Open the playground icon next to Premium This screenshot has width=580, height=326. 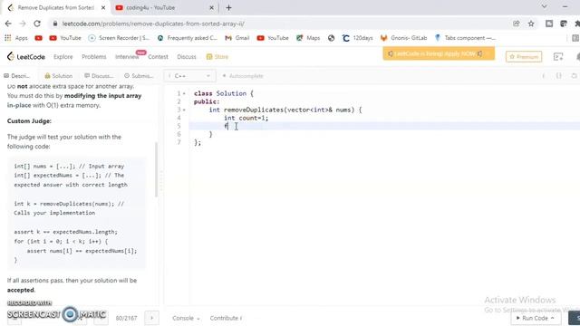(x=558, y=56)
